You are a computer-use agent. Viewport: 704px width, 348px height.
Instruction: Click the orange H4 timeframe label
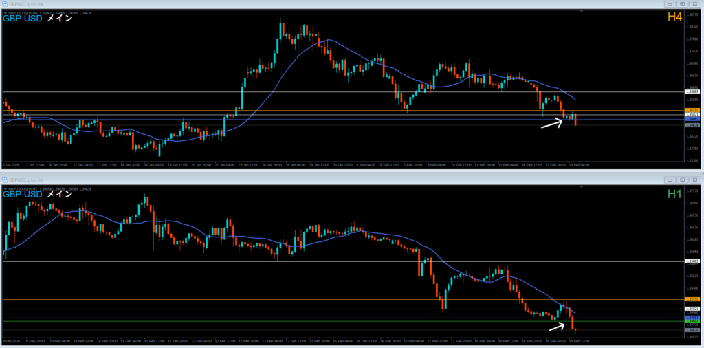pos(674,17)
